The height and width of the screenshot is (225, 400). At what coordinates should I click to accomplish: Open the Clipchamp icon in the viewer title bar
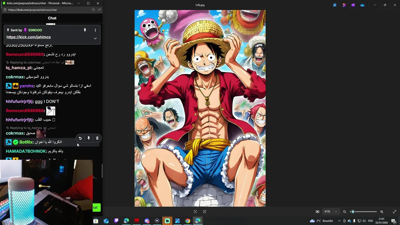[x=353, y=5]
